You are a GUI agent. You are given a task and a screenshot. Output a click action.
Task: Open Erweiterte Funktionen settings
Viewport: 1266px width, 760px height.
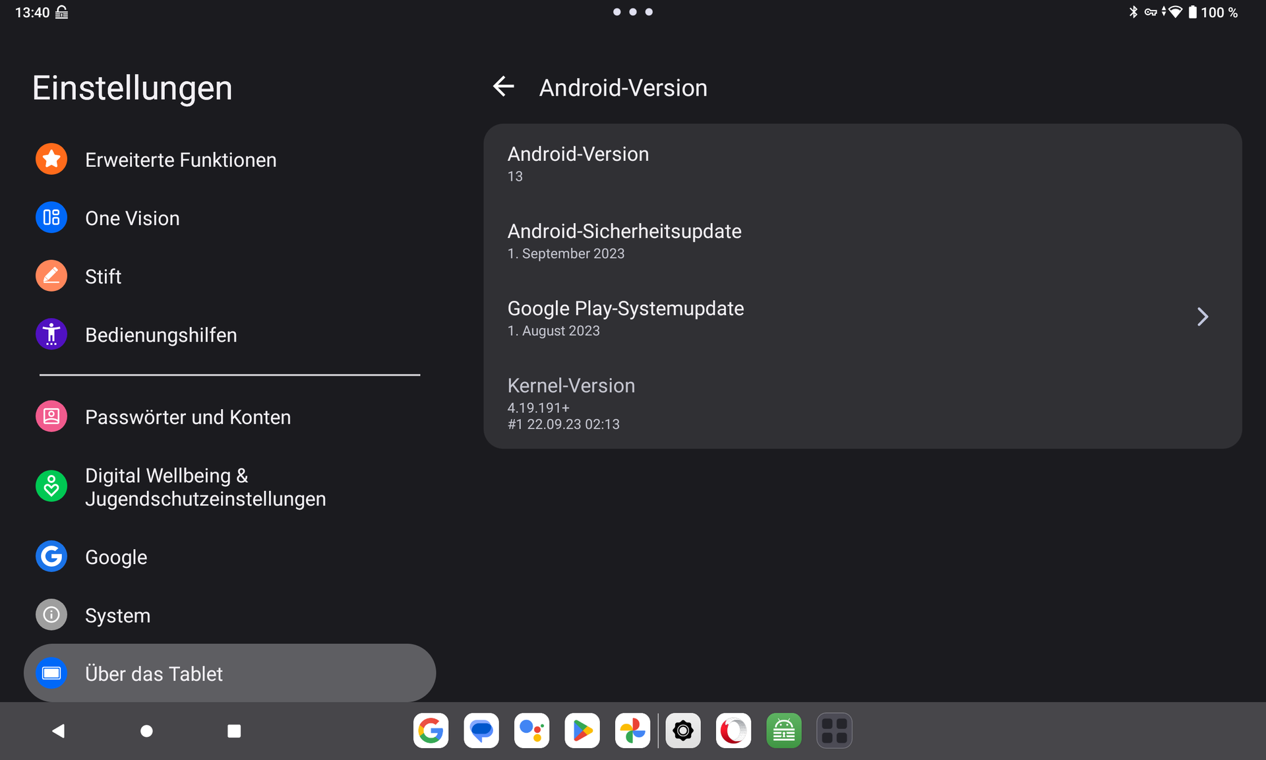point(180,160)
